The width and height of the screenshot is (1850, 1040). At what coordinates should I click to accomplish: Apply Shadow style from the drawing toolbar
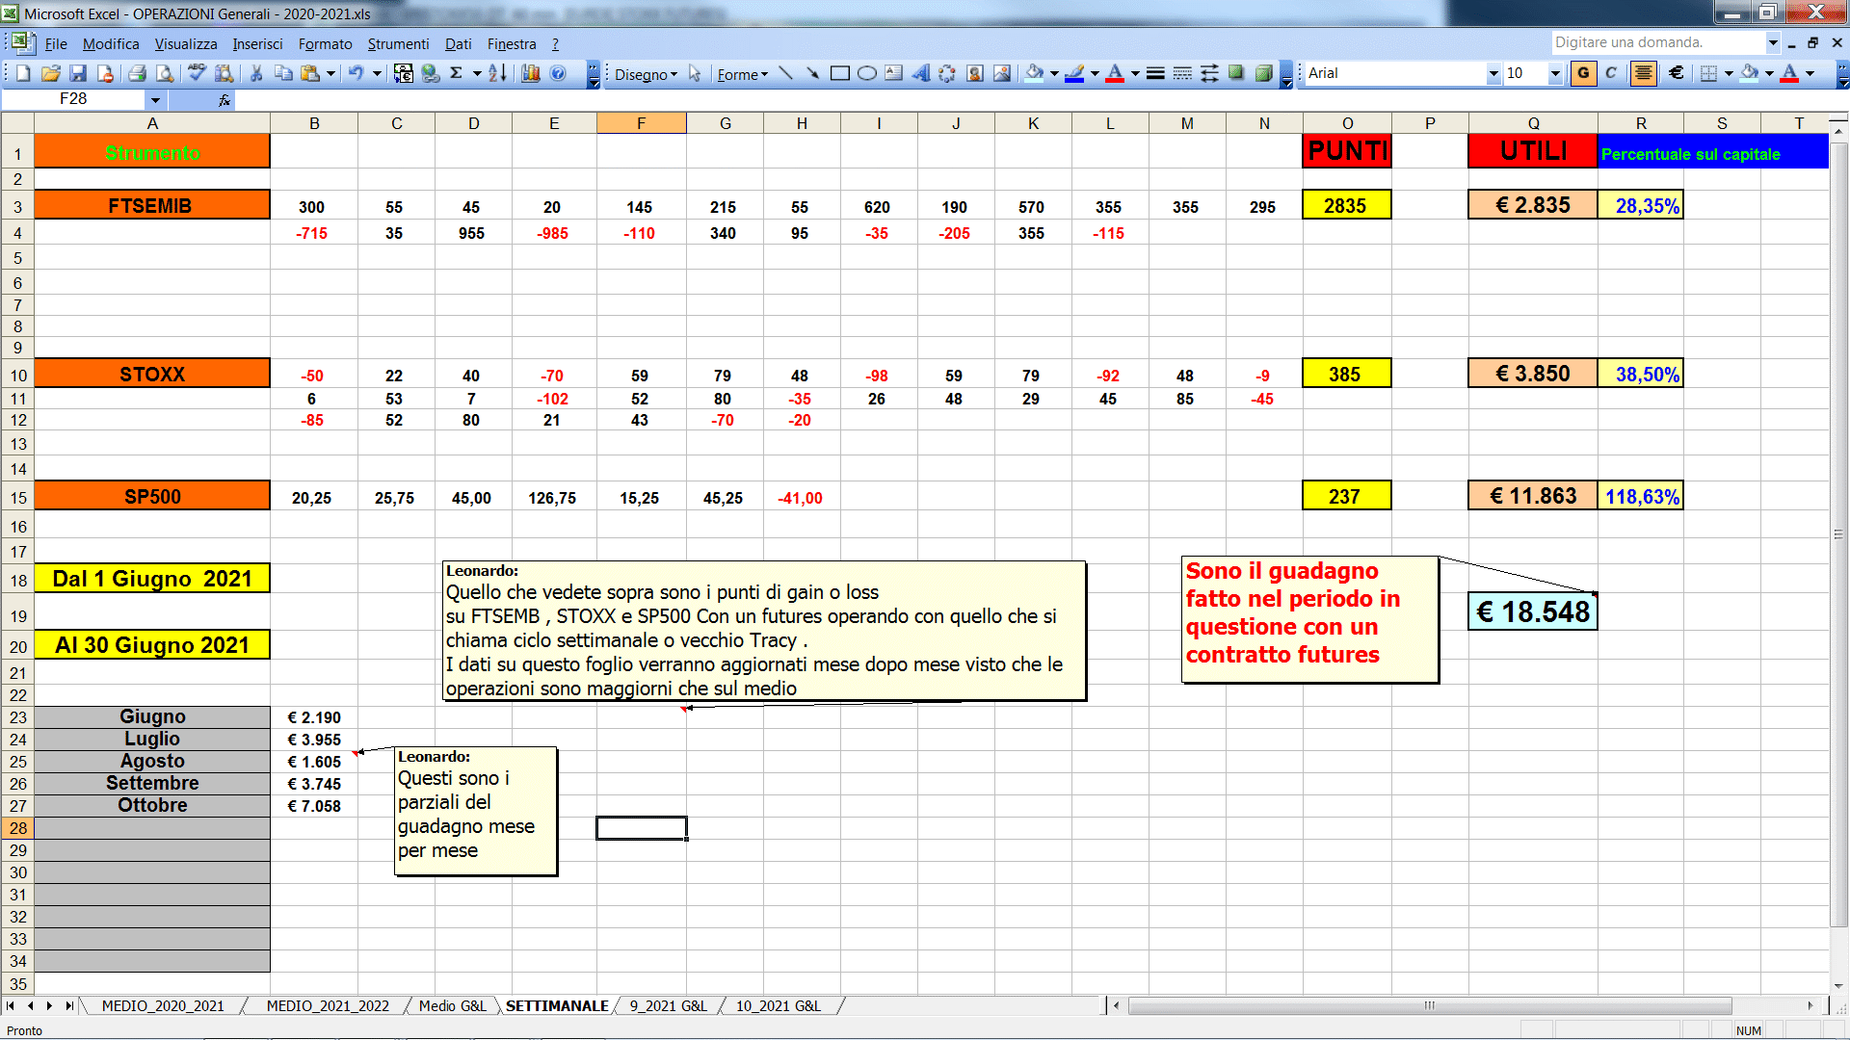1236,73
